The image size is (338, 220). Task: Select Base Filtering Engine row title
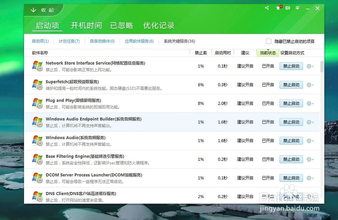[85, 157]
